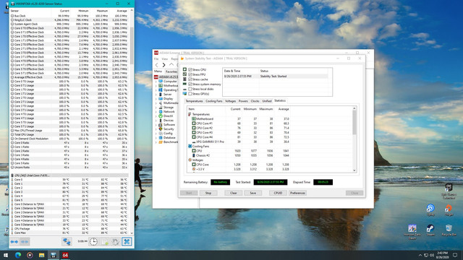This screenshot has width=463, height=260.
Task: Open the AIDA64 View menu
Action: coord(164,59)
